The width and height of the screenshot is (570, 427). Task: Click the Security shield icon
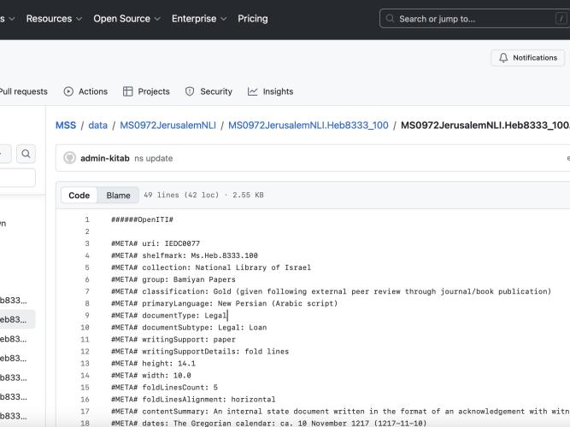(190, 91)
